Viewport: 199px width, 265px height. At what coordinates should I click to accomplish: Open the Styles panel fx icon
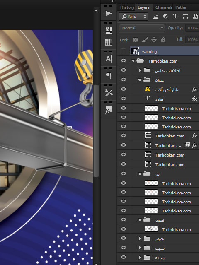109,110
